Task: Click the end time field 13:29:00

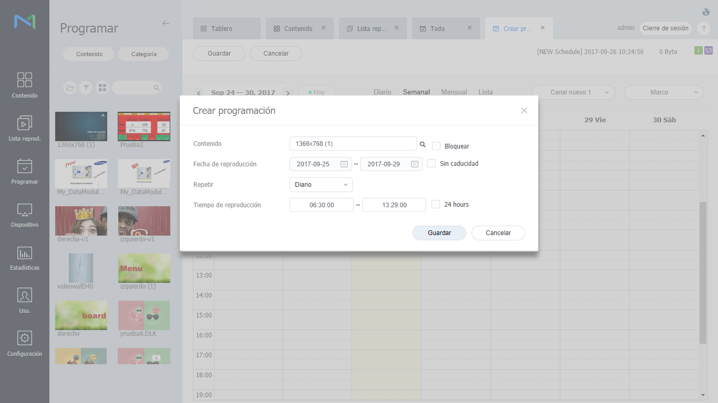Action: pyautogui.click(x=394, y=205)
